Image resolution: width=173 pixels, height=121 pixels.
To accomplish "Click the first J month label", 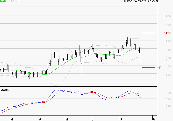I will click(92, 119).
